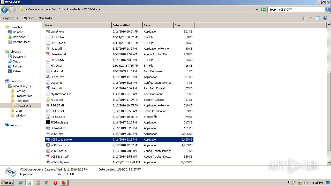Click the TDIGraph.exe application icon
331x186 pixels.
click(48, 122)
